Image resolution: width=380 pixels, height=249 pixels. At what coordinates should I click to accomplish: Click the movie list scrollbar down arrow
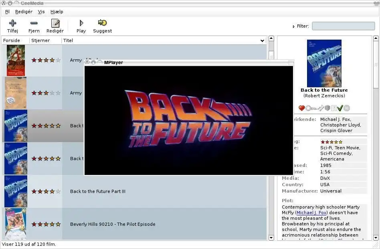pos(271,238)
